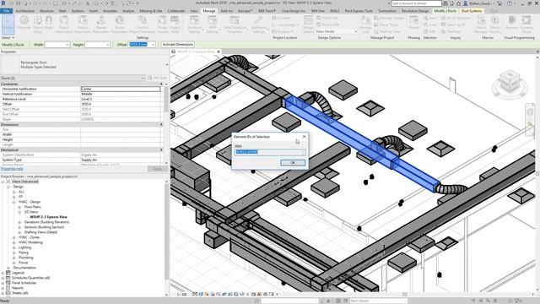Open the Structural Settings dropdown
The image size is (540, 304).
point(194,24)
